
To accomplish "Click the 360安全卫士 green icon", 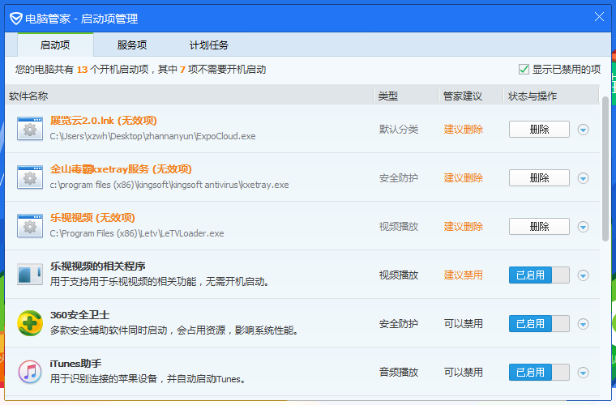I will (x=30, y=323).
